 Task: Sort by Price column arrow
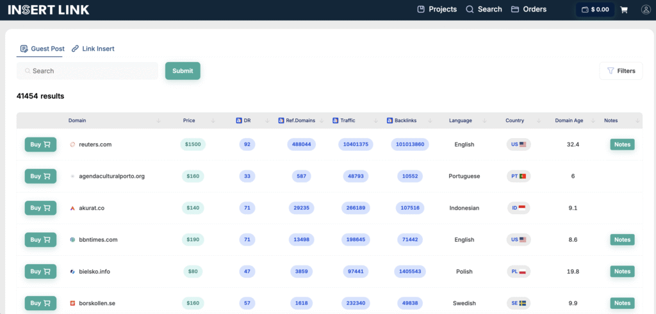tap(213, 121)
